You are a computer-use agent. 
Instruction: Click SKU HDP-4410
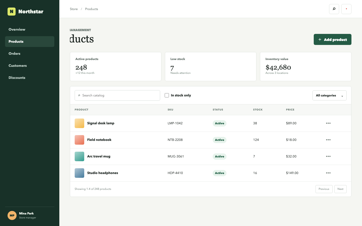[175, 173]
